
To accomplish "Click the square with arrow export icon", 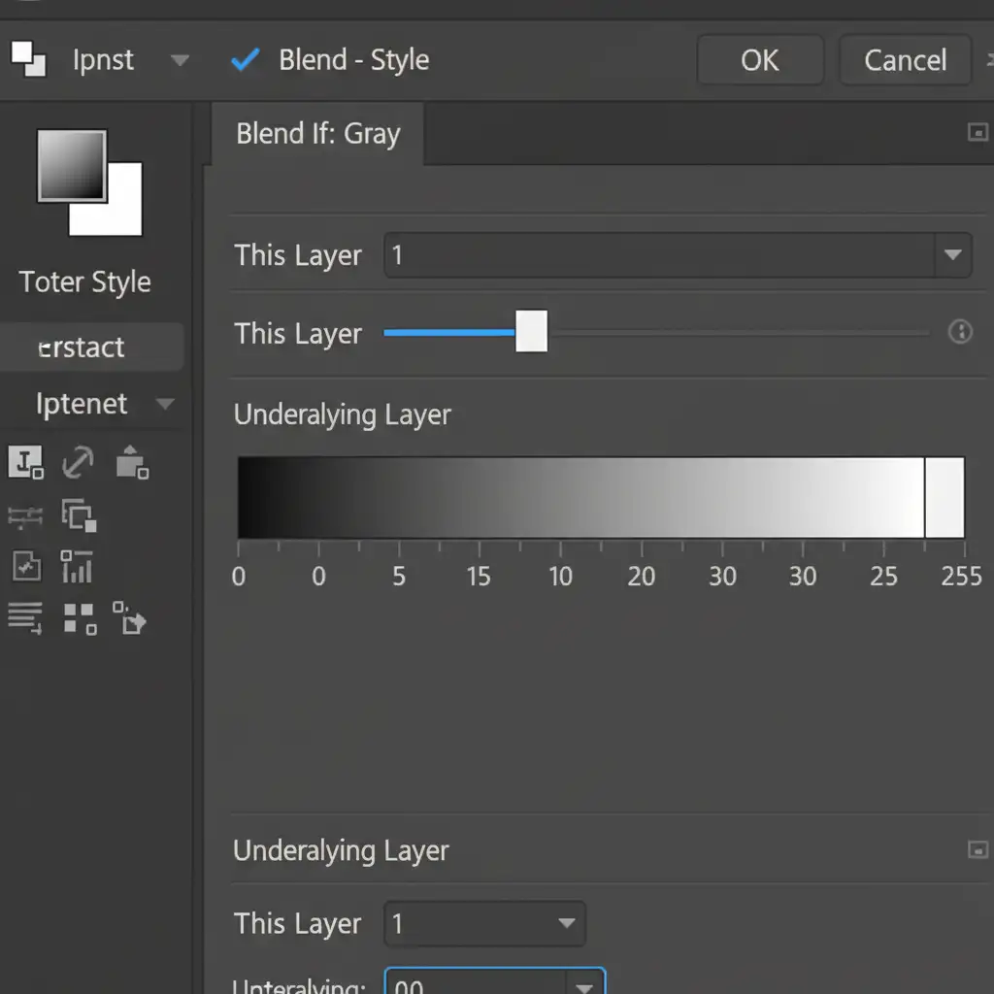I will pos(129,617).
